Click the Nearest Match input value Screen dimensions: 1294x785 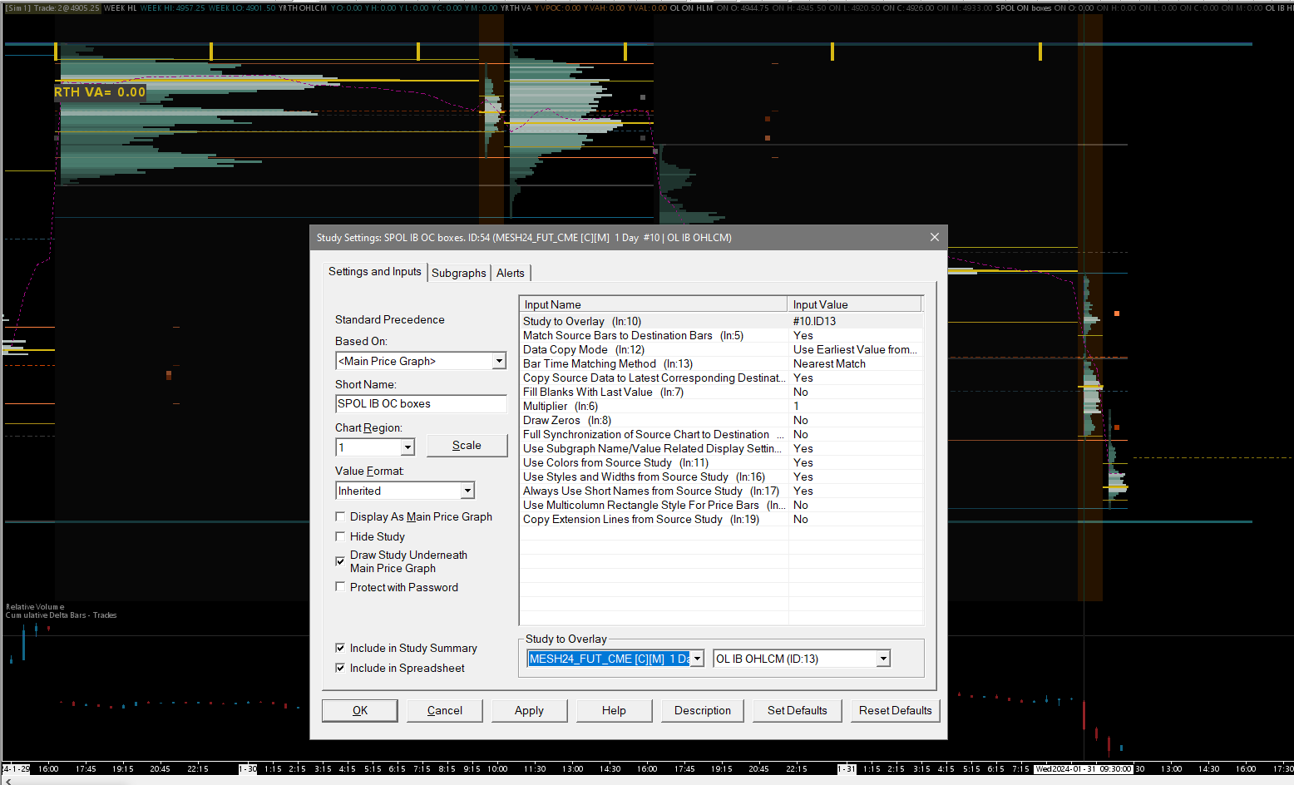tap(829, 363)
